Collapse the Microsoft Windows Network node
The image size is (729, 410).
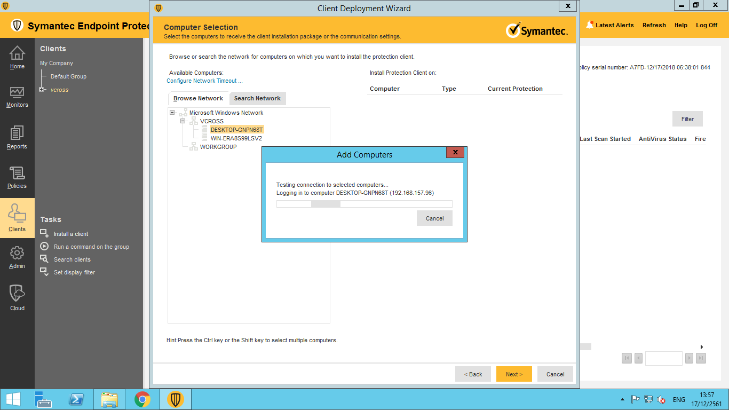pos(172,113)
